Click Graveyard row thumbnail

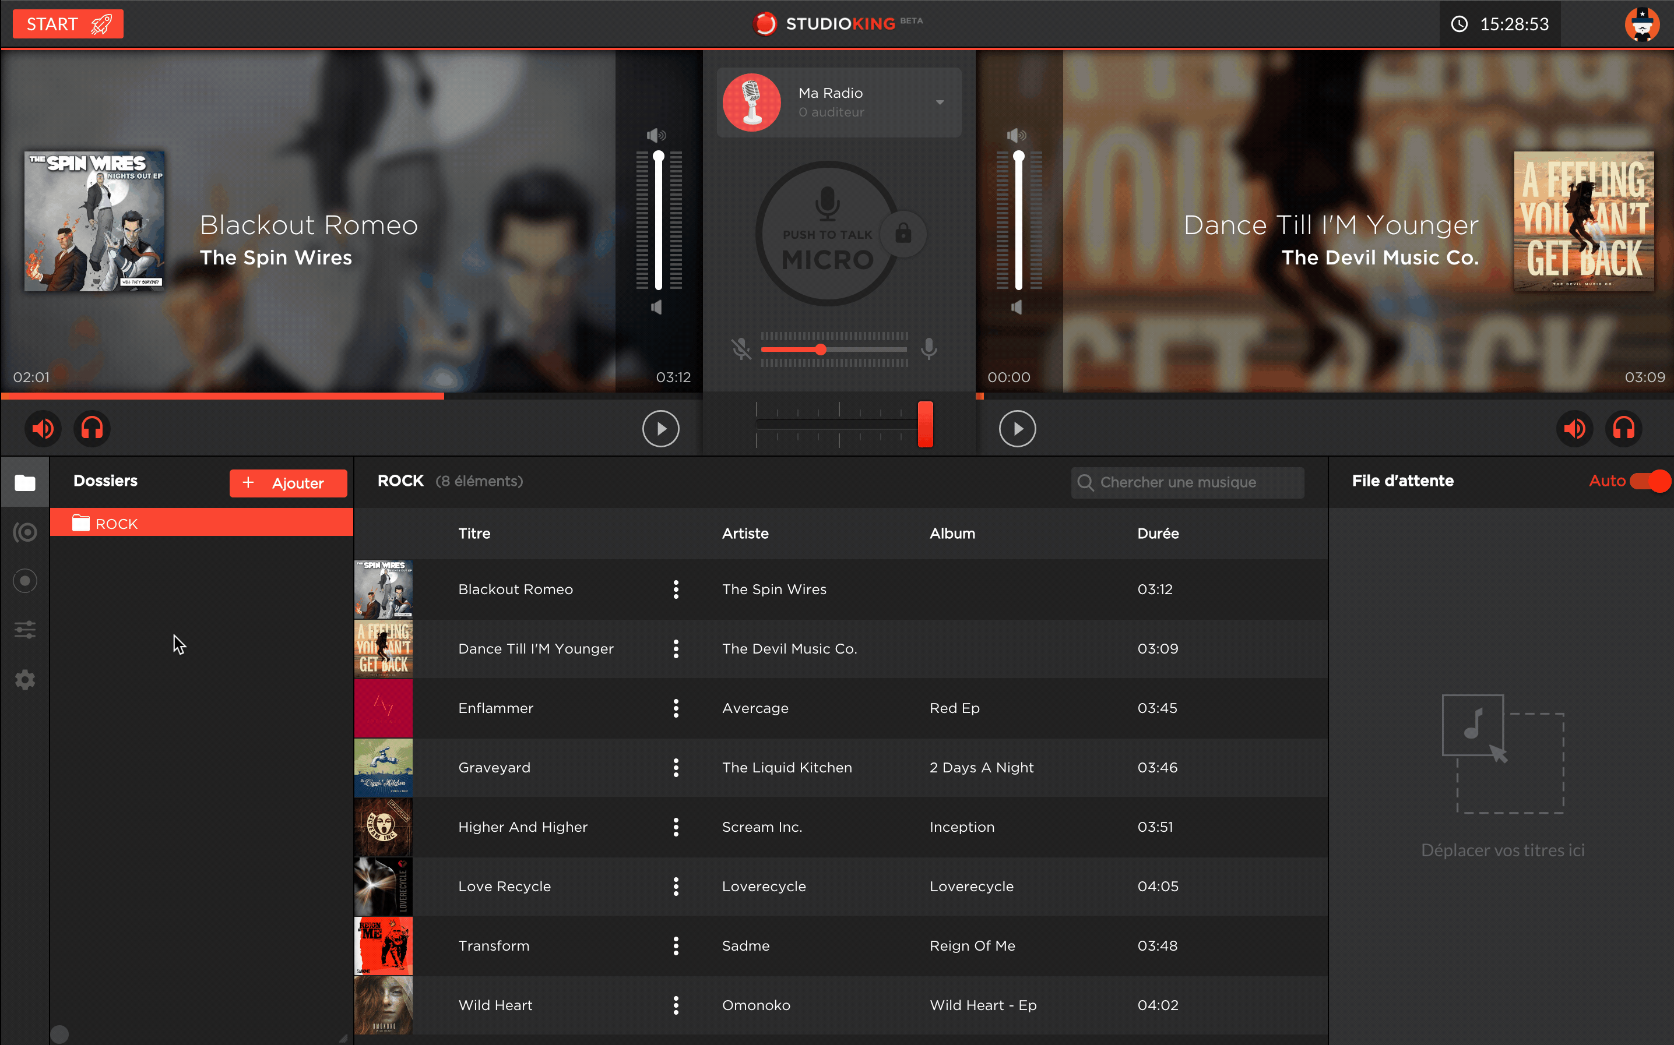[x=383, y=768]
